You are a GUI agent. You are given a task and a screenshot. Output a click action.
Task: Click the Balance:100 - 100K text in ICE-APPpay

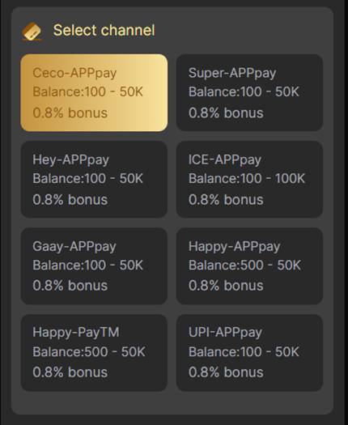pyautogui.click(x=247, y=179)
